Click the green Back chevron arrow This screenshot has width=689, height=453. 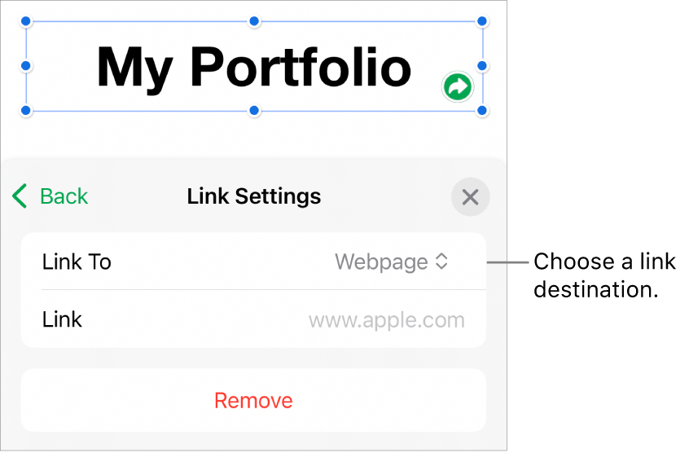pyautogui.click(x=21, y=196)
